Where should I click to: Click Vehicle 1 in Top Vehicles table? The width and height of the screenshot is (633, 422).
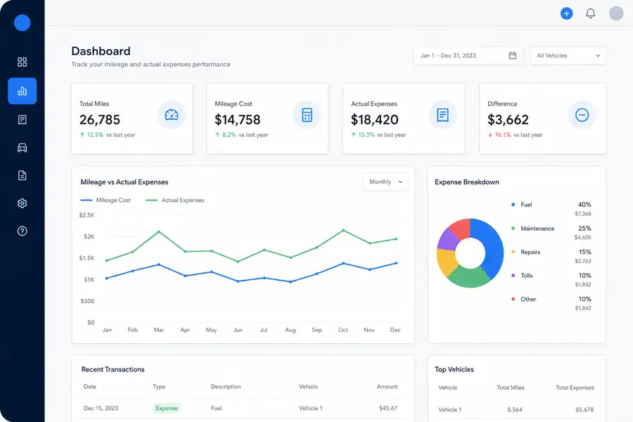pyautogui.click(x=449, y=409)
